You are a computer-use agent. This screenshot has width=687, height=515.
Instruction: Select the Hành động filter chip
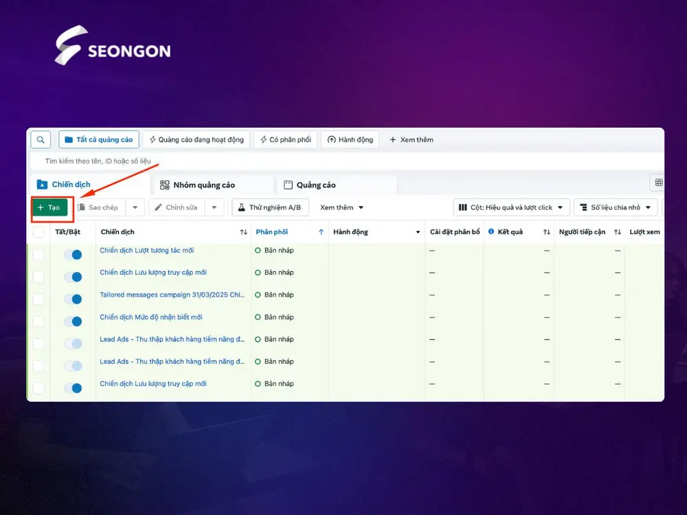click(350, 139)
